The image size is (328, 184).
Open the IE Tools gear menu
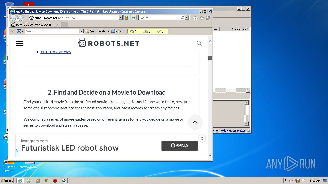click(x=208, y=18)
